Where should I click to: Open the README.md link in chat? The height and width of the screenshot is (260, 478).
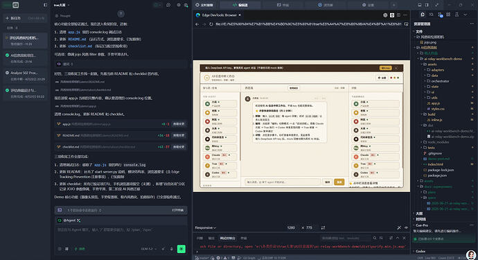[77, 39]
